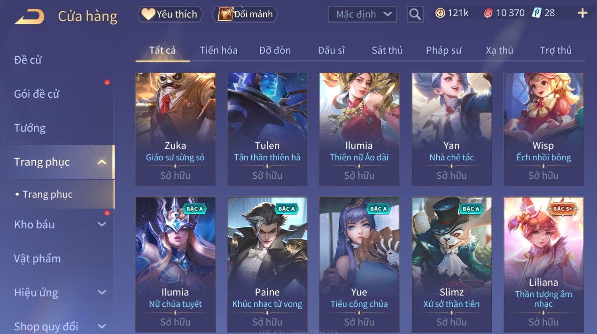
Task: Collapse the Trang phục sidebar section
Action: tap(102, 162)
